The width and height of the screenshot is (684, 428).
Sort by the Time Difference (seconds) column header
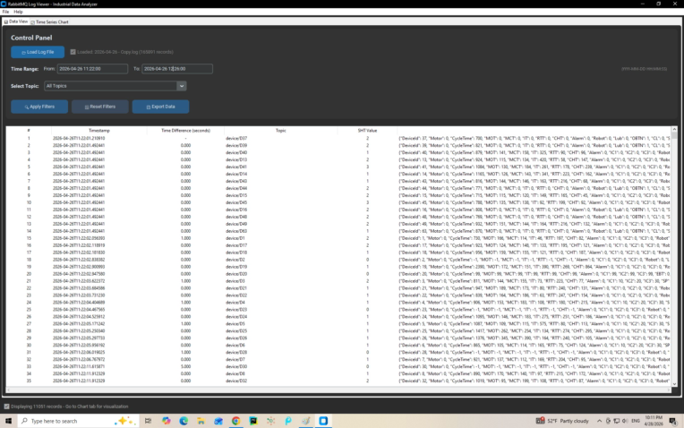point(185,131)
